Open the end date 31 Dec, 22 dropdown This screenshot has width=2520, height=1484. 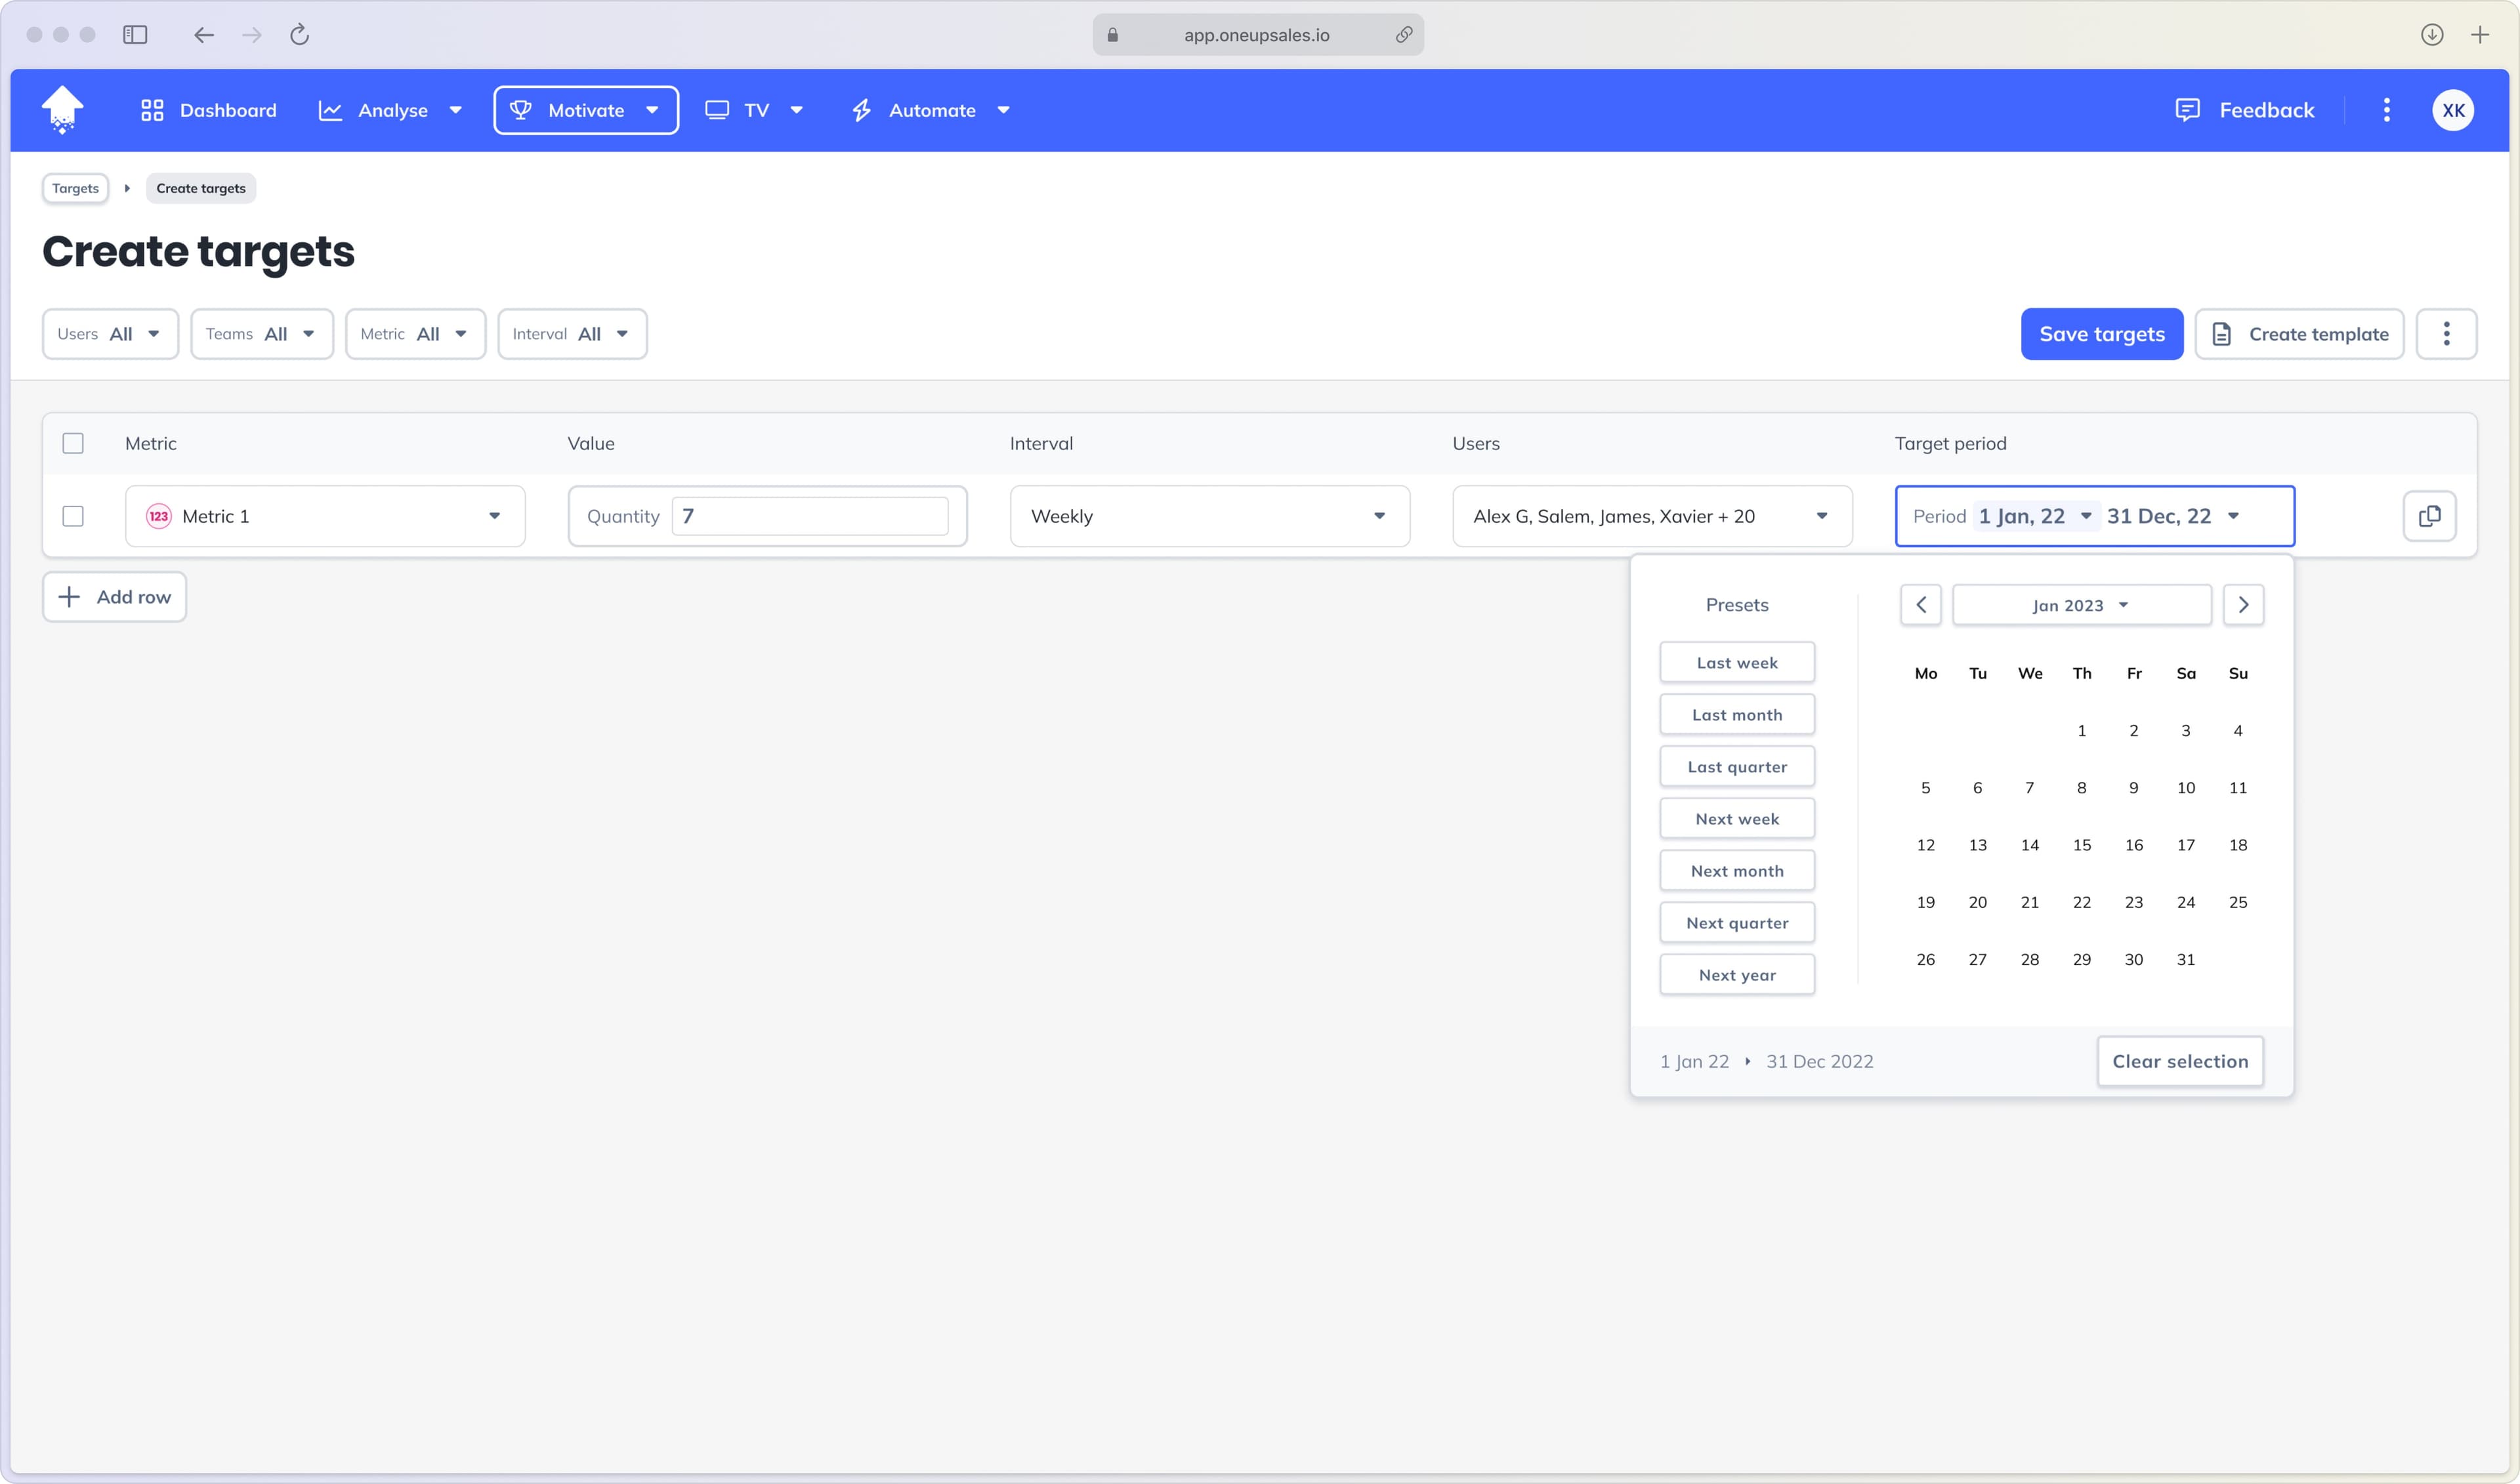click(2173, 516)
